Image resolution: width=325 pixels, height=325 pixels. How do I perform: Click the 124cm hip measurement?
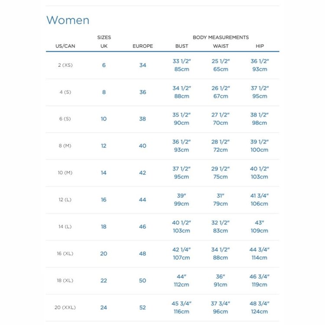[x=260, y=312]
